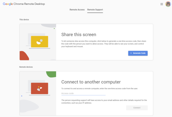The image size is (172, 117).
Task: Click the red laptop connect illustration
Action: coord(38,88)
